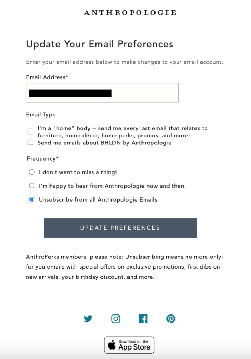Select Unsubscribe from all Anthropologie Emails radio
The image size is (251, 359).
(x=32, y=199)
